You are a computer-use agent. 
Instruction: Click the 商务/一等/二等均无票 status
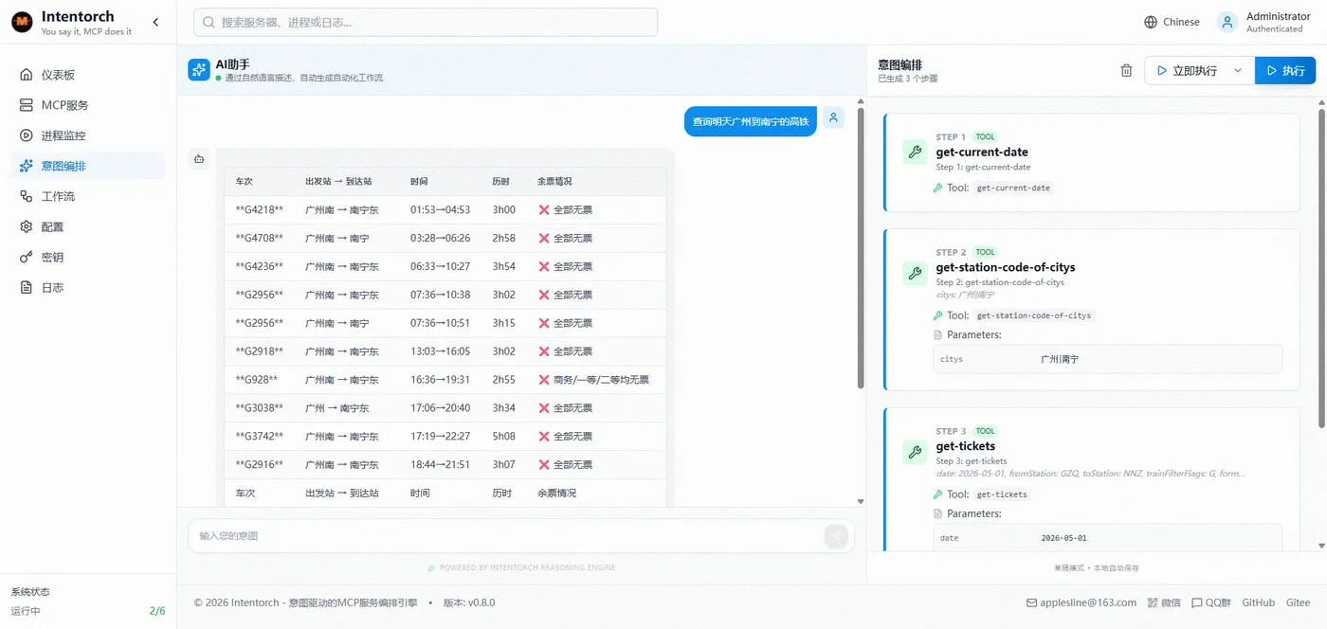pyautogui.click(x=593, y=380)
